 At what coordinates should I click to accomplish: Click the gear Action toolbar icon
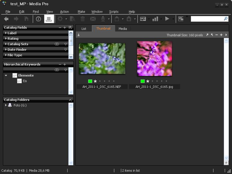(x=60, y=19)
